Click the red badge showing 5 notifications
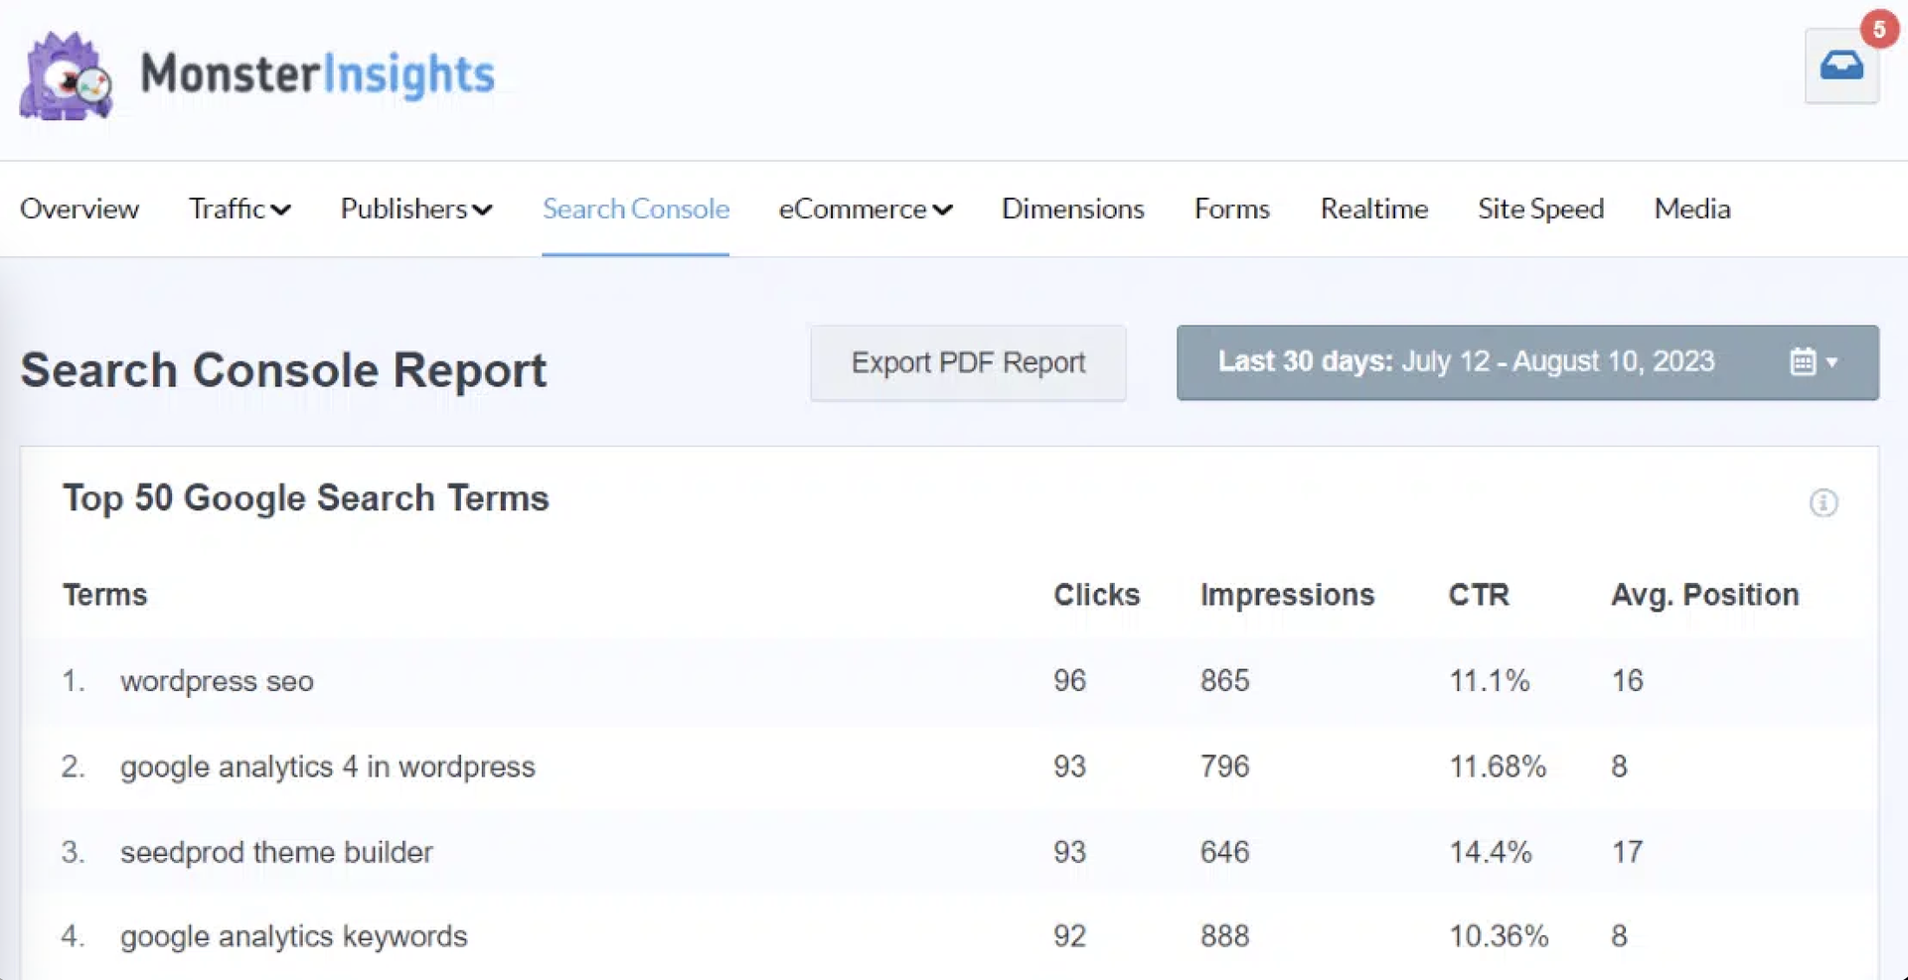The height and width of the screenshot is (980, 1908). (x=1880, y=29)
